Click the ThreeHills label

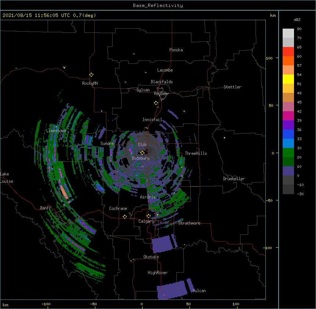click(x=196, y=153)
